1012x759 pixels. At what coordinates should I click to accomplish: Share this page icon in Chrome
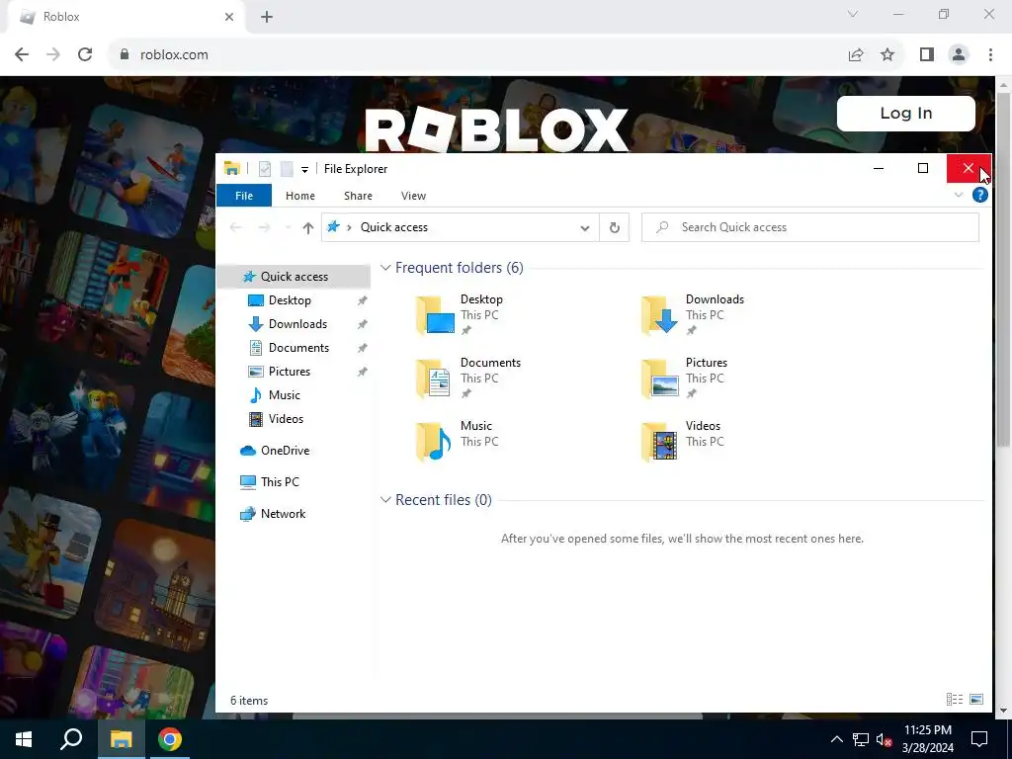[856, 55]
